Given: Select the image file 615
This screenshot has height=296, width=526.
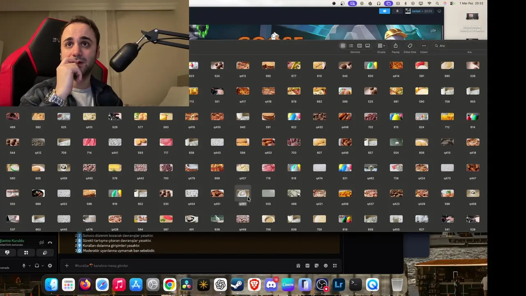Looking at the screenshot, I should pos(396,117).
